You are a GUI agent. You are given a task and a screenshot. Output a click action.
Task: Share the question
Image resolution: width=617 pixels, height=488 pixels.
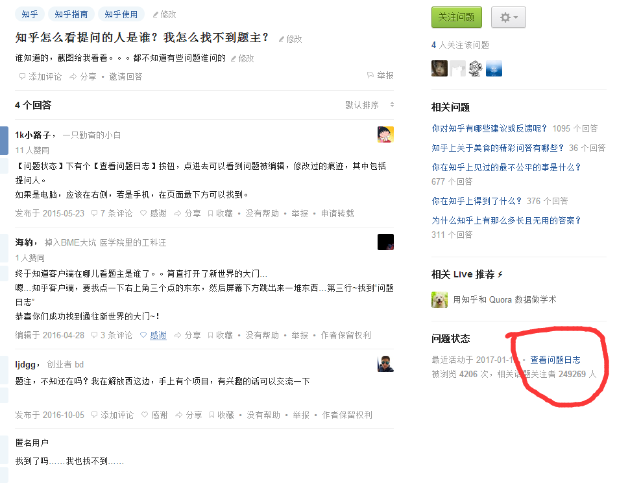click(83, 76)
